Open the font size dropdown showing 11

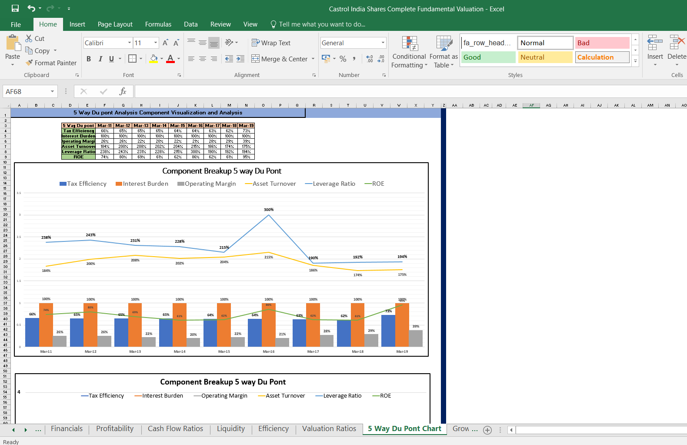156,43
